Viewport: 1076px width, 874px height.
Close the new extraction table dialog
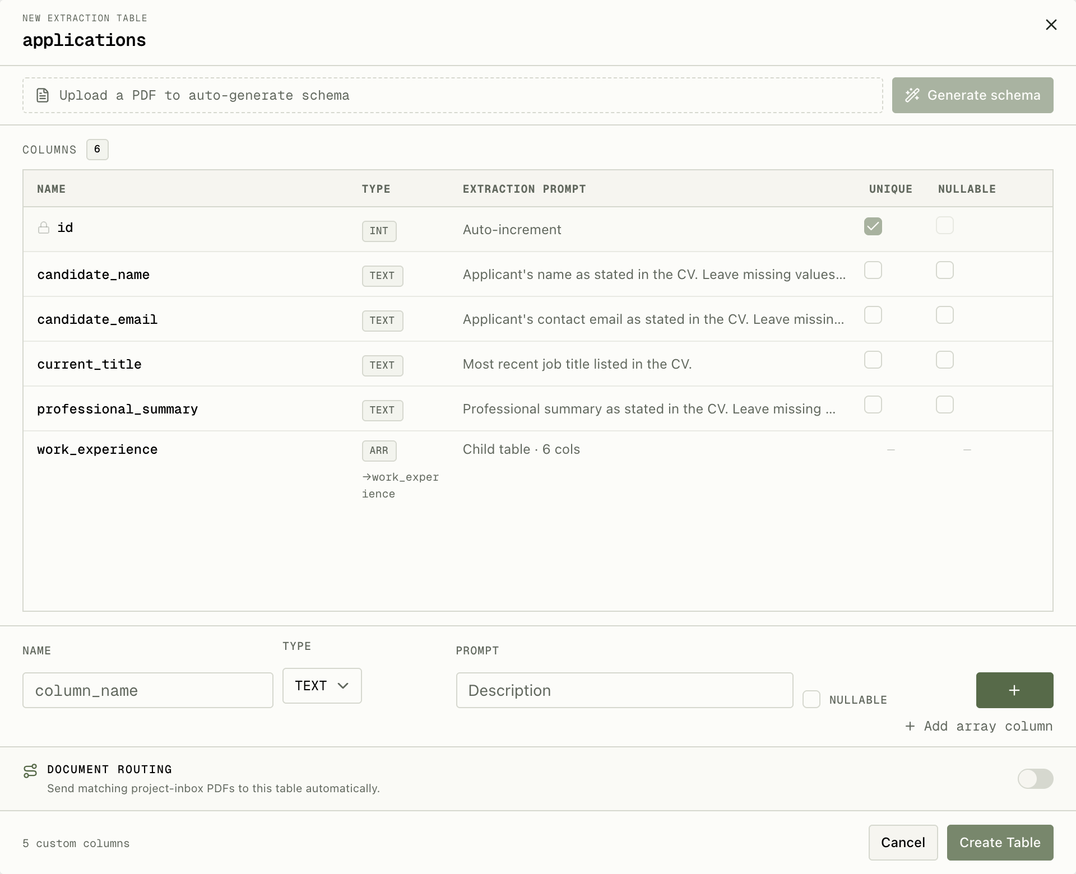pyautogui.click(x=1051, y=25)
